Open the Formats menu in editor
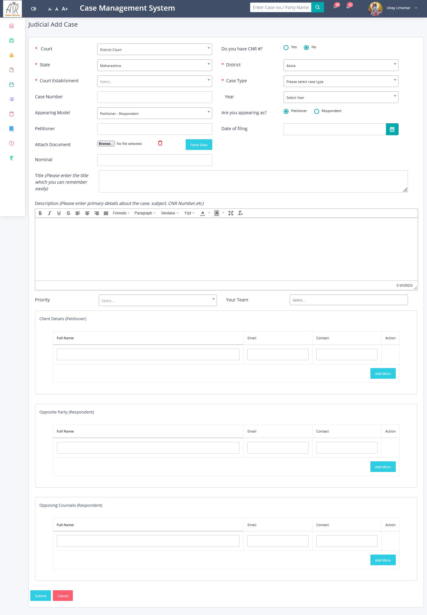Image resolution: width=427 pixels, height=615 pixels. coord(121,213)
